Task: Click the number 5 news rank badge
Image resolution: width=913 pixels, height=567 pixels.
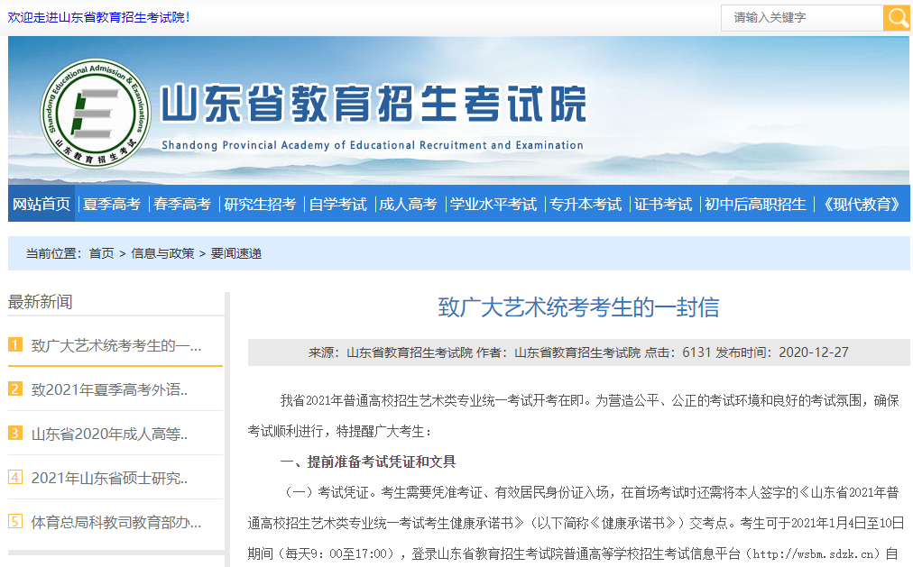Action: click(15, 521)
